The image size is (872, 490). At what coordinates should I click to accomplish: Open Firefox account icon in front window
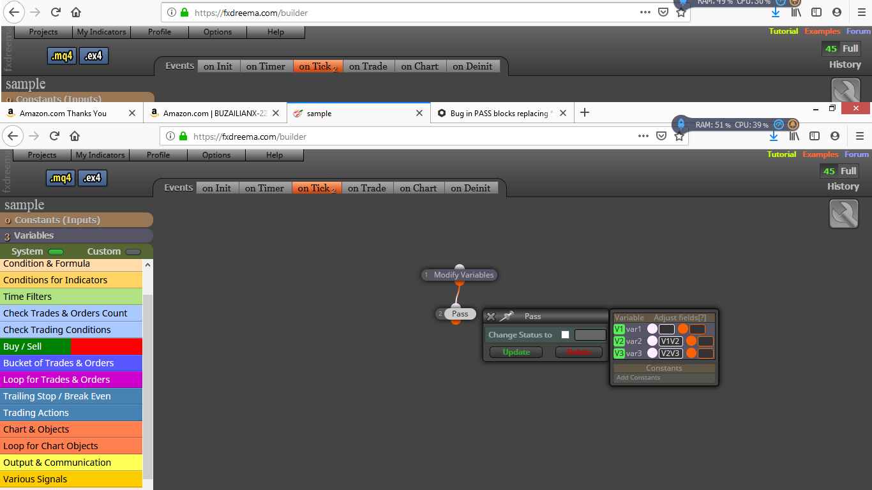[835, 136]
